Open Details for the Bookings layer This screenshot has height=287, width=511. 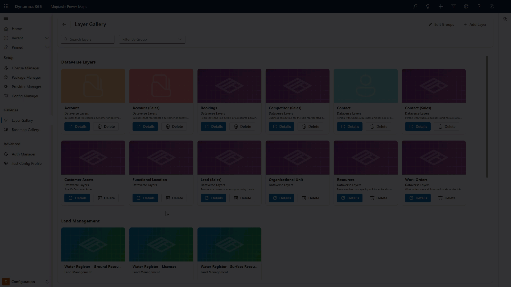[213, 126]
